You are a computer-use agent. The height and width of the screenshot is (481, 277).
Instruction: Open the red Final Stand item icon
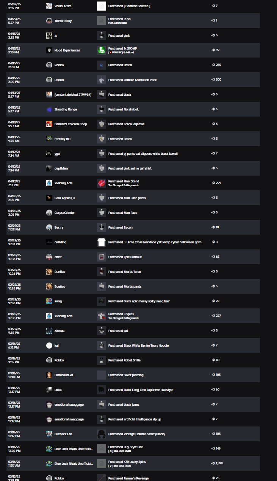pos(101,183)
